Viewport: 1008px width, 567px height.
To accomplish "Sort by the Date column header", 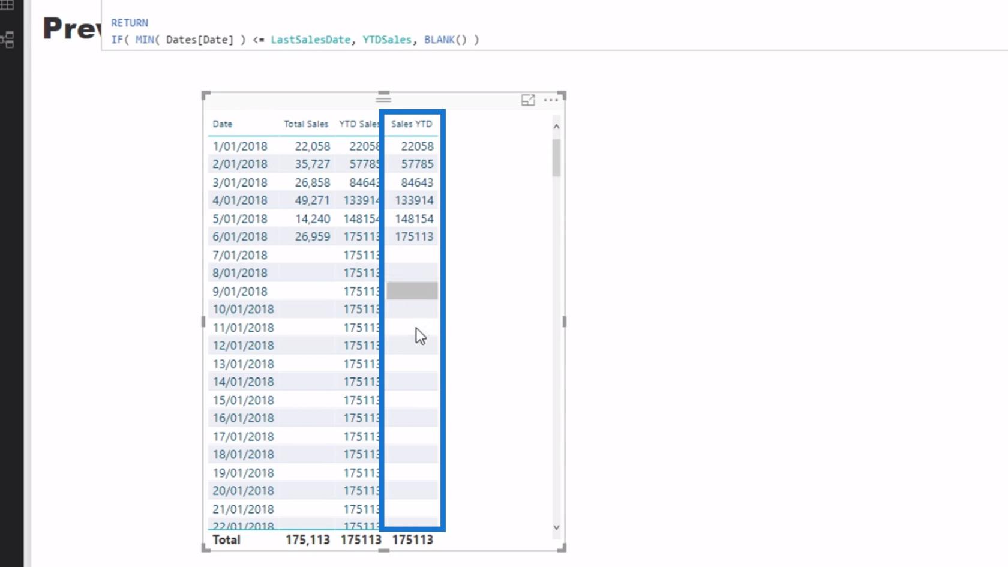I will [x=222, y=124].
